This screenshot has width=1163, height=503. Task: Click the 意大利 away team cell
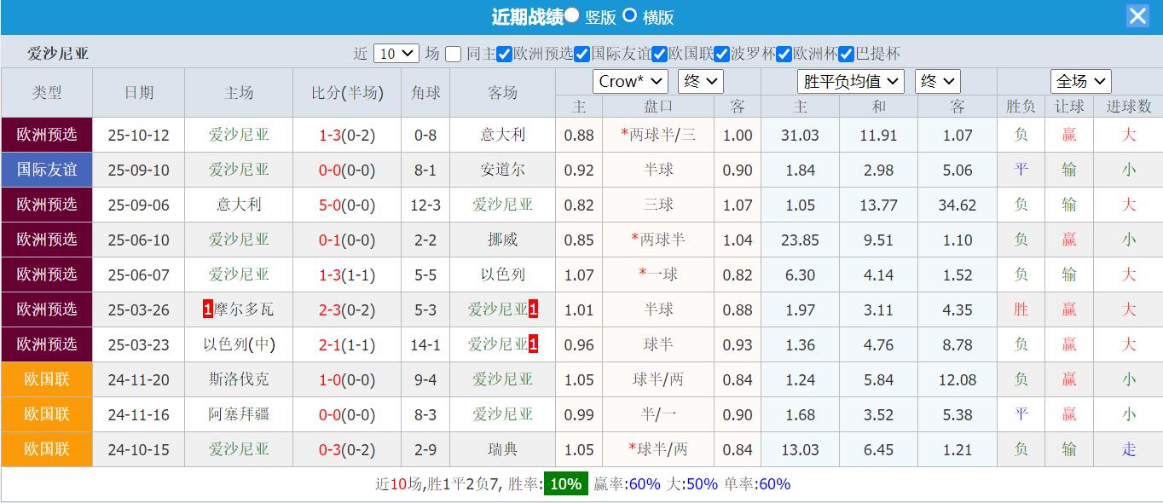click(x=501, y=135)
